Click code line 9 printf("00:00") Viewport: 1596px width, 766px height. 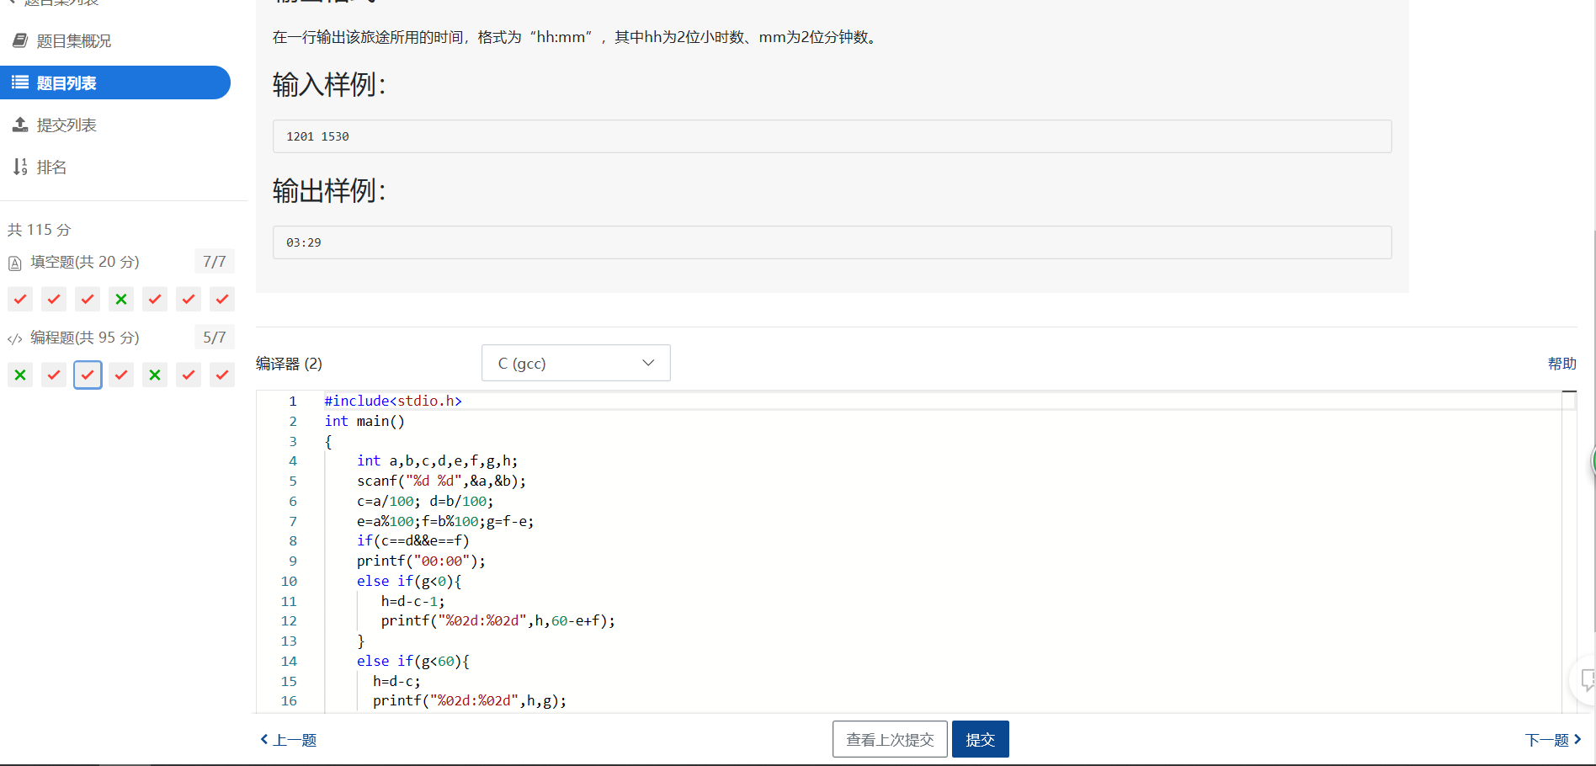click(421, 561)
